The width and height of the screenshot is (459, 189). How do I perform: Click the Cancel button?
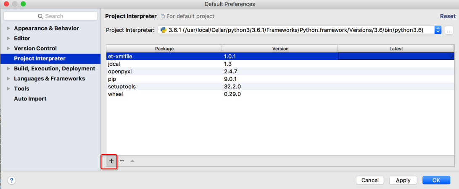pos(370,180)
